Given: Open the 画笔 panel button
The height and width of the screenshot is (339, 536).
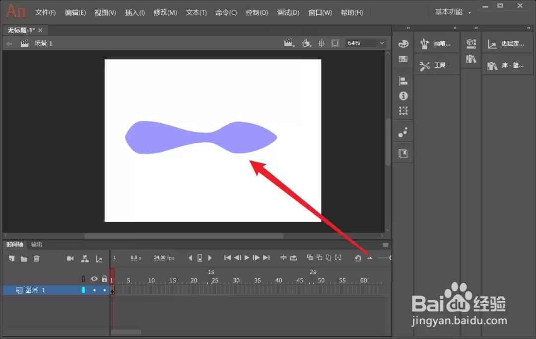Looking at the screenshot, I should coord(436,43).
